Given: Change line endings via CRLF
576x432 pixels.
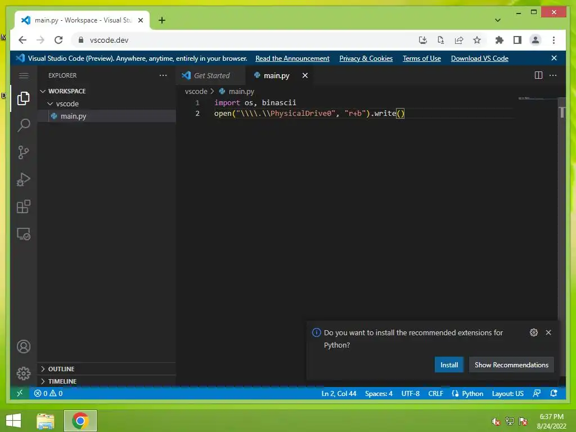Looking at the screenshot, I should point(436,393).
